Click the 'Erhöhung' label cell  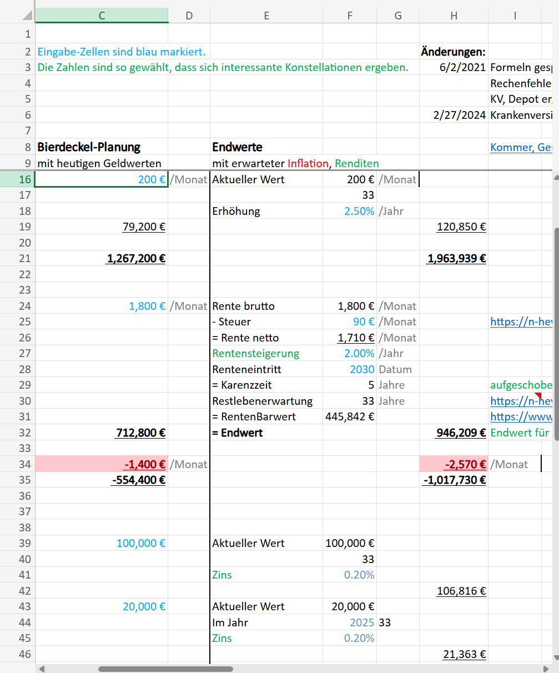click(266, 211)
